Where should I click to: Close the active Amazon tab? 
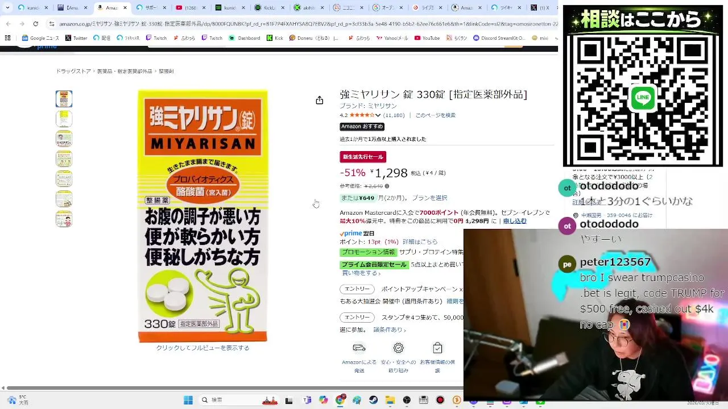125,8
